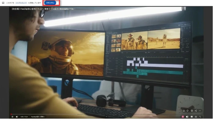Expand the FlexClip chapter title chevron
214x122 pixels.
pyautogui.click(x=45, y=117)
